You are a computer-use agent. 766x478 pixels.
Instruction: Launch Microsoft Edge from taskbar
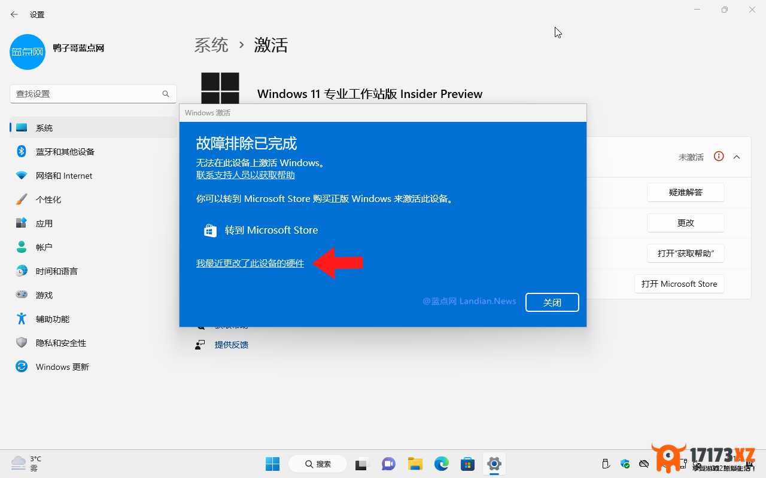[442, 464]
